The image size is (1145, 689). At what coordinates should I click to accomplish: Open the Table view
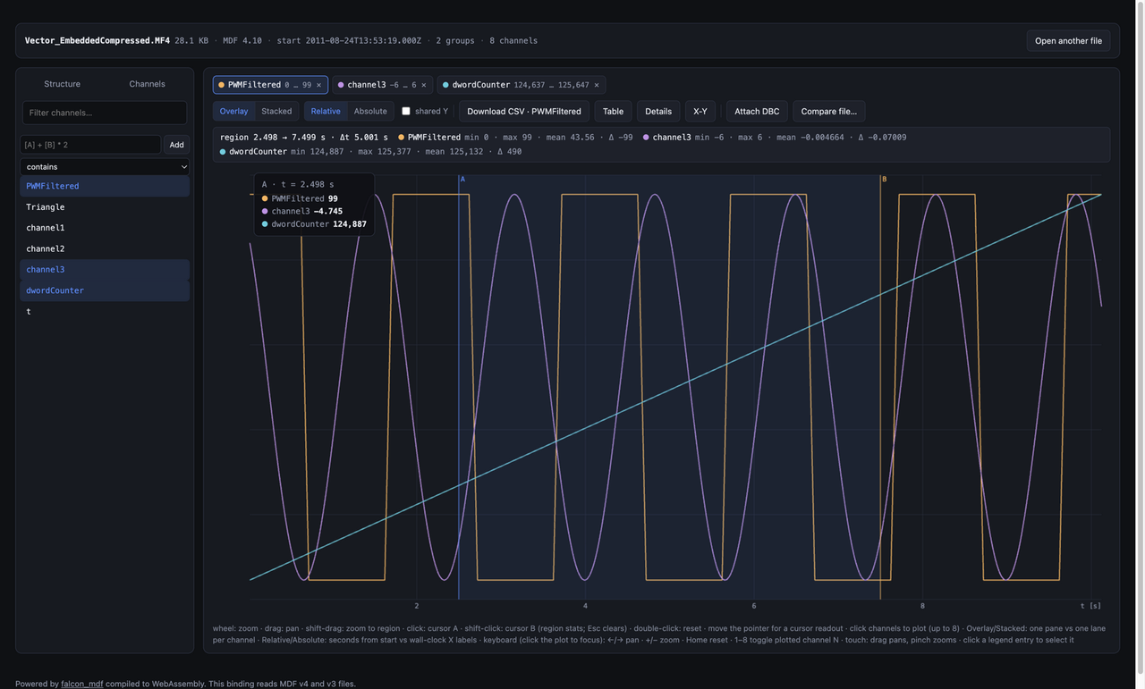[x=613, y=111]
